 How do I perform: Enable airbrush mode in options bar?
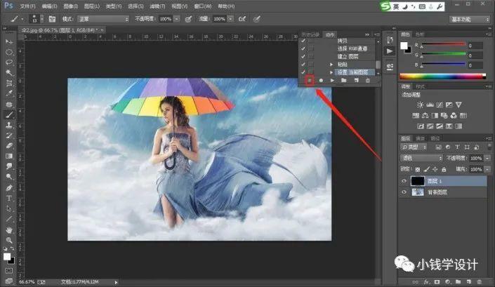(x=242, y=19)
